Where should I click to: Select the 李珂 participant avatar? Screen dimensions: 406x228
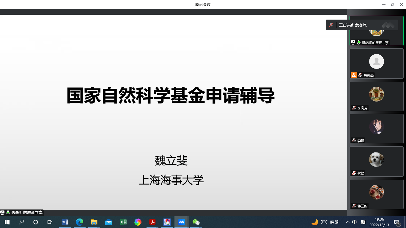[376, 127]
